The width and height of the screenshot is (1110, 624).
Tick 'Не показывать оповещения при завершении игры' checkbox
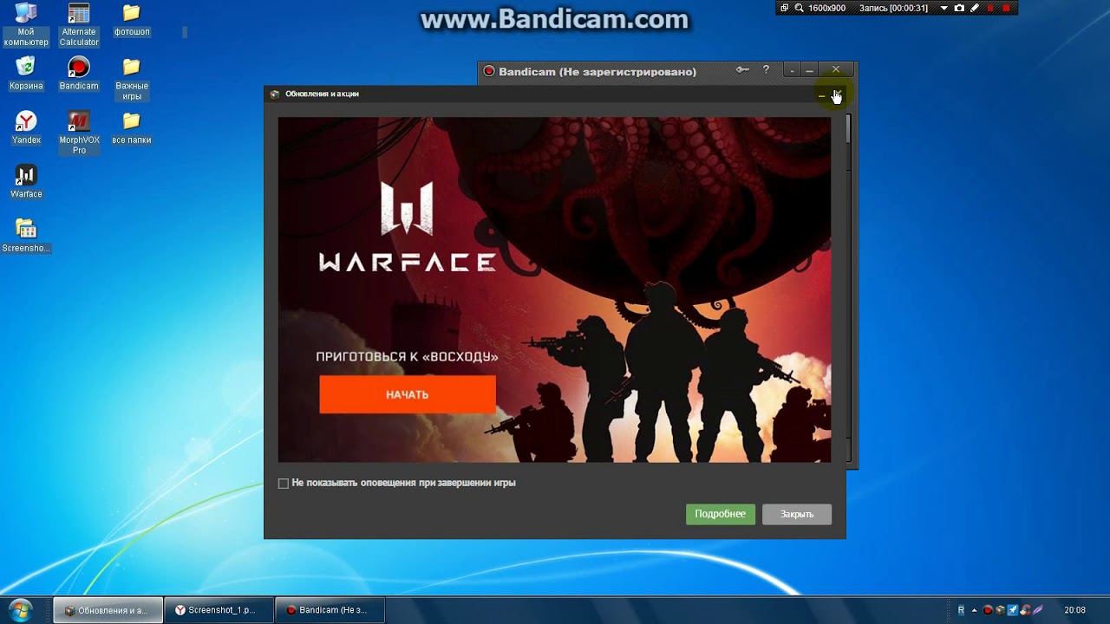pos(284,483)
